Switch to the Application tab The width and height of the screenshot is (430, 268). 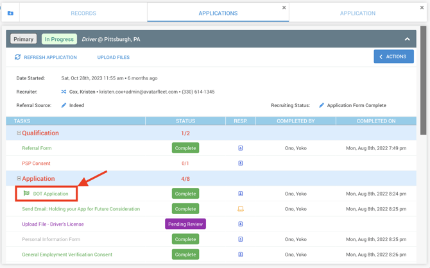pos(357,13)
